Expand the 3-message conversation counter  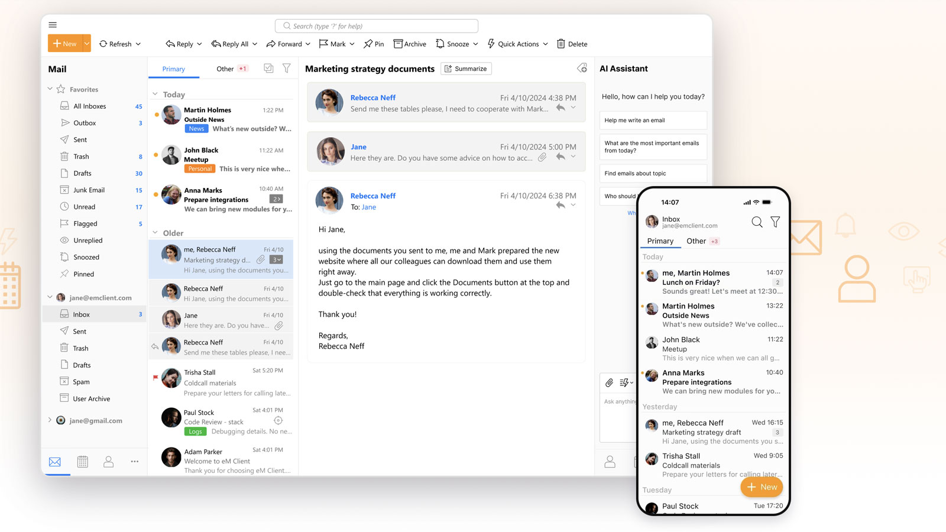(276, 259)
